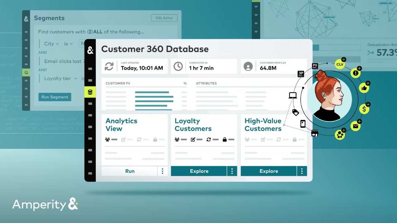The height and width of the screenshot is (223, 397).
Task: Click the Segments window title
Action: click(x=49, y=18)
